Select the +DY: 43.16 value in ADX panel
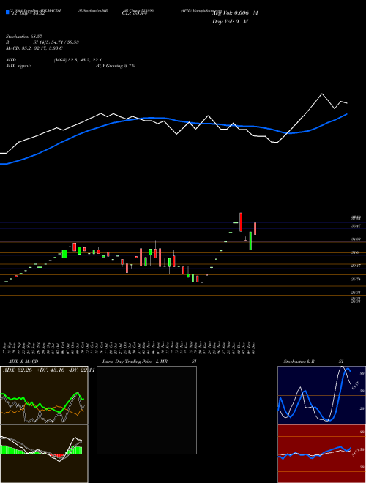The height and width of the screenshot is (483, 366). click(51, 370)
